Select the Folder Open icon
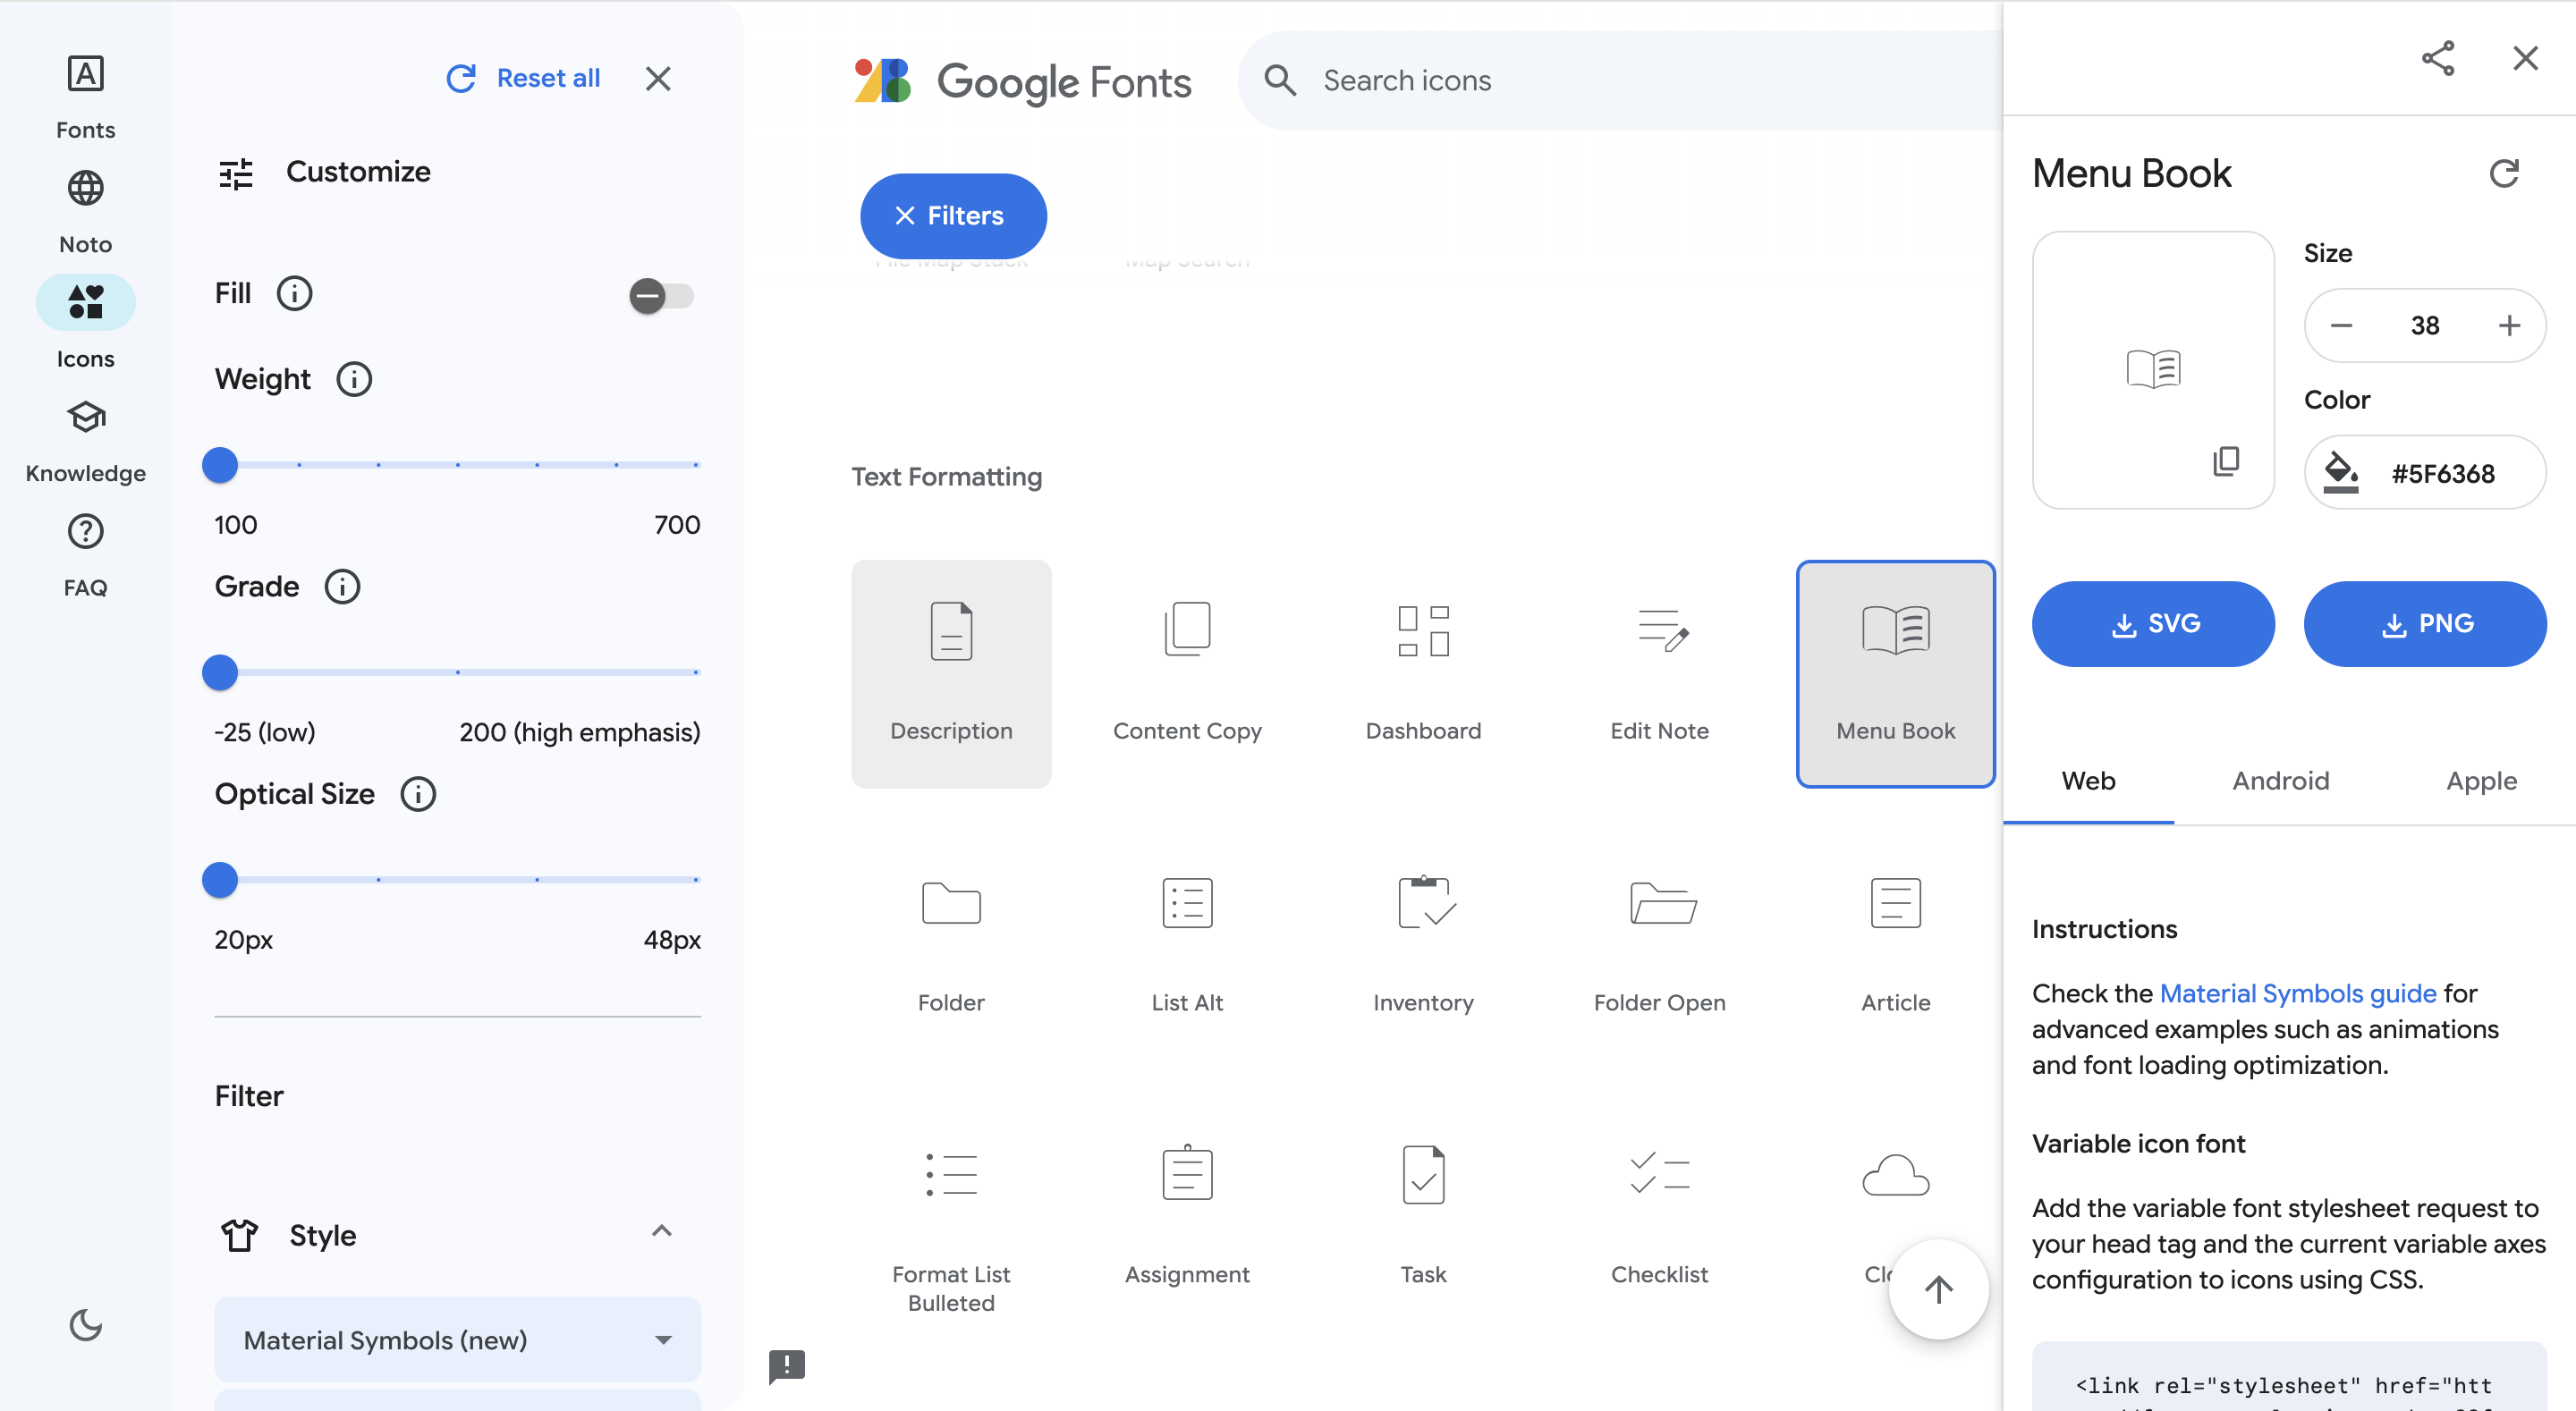The width and height of the screenshot is (2576, 1411). pyautogui.click(x=1660, y=945)
